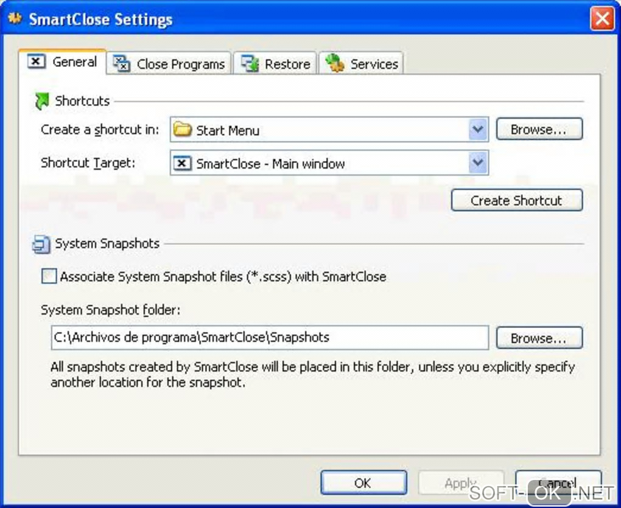Viewport: 621px width, 508px height.
Task: Enable Associate System Snapshot files checkbox
Action: point(49,276)
